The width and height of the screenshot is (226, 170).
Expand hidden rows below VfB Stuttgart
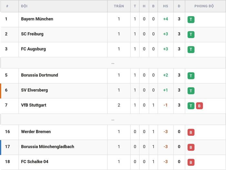tap(113, 119)
